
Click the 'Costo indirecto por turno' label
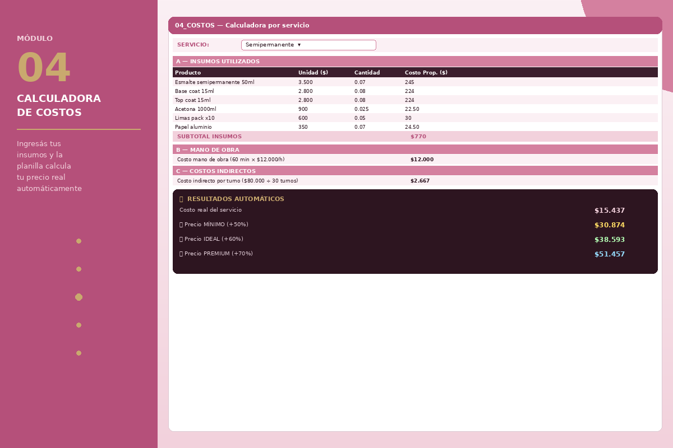pyautogui.click(x=237, y=181)
